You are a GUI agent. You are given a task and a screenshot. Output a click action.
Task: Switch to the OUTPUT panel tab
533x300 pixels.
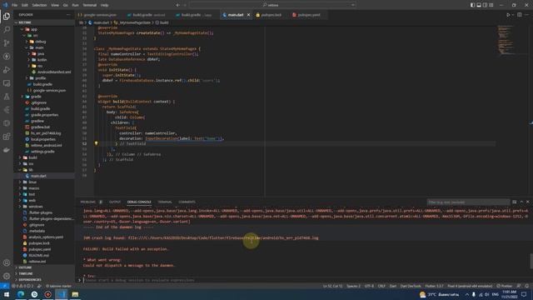coord(115,202)
